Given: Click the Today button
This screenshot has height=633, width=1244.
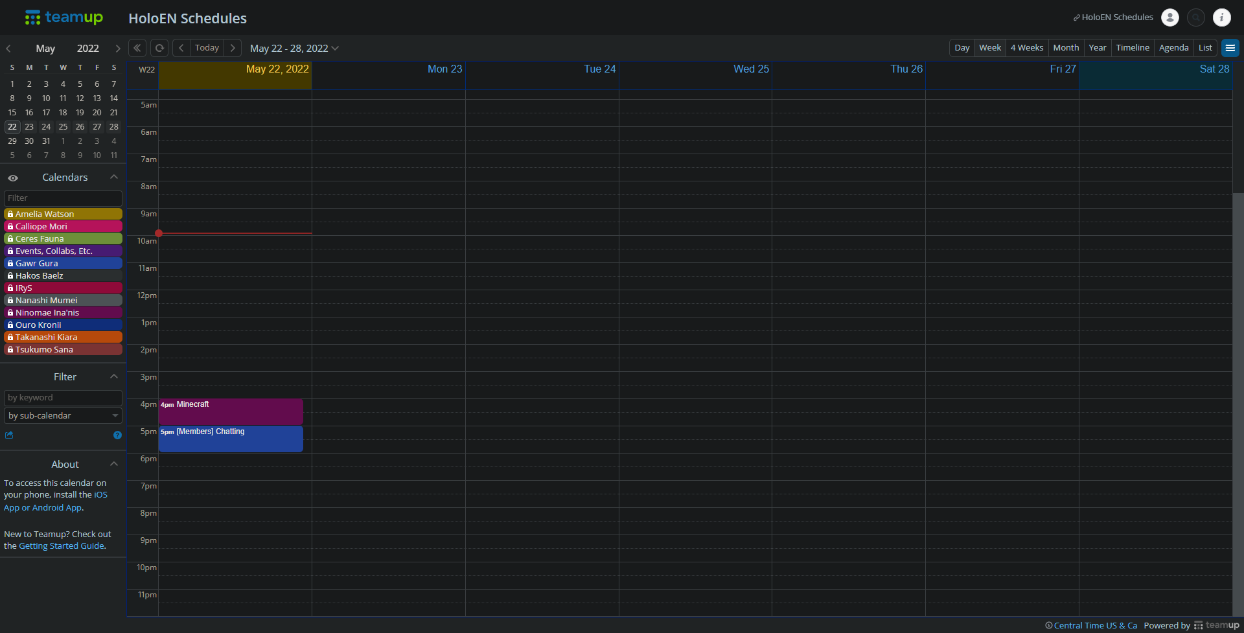Looking at the screenshot, I should [x=207, y=48].
